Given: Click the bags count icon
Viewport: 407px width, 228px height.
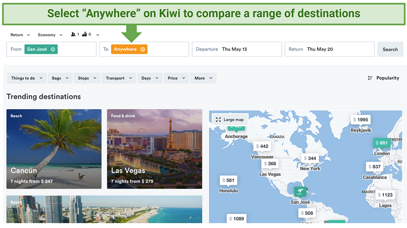Looking at the screenshot, I should [x=84, y=34].
